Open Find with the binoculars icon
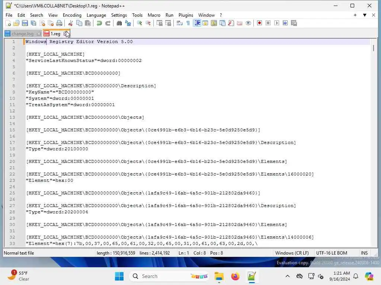 pyautogui.click(x=119, y=23)
